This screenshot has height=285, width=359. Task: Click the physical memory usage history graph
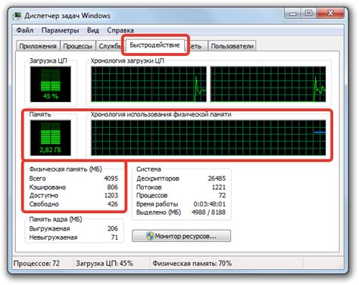208,138
